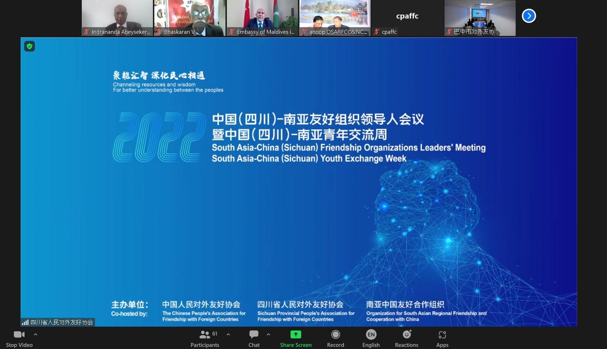Click 'Channeling resources and wisdom' slide text

[154, 85]
